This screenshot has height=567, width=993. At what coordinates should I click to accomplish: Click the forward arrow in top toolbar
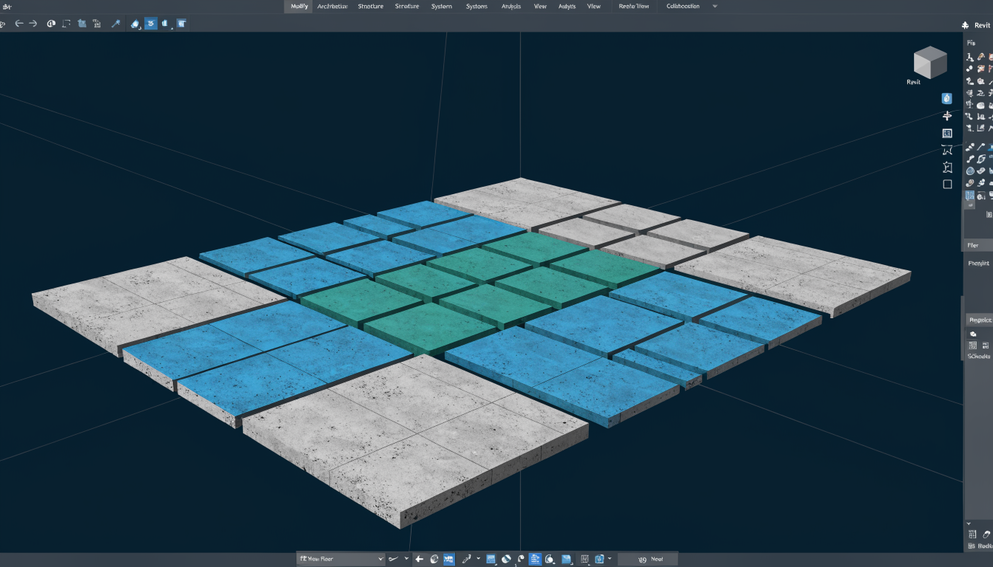coord(33,24)
